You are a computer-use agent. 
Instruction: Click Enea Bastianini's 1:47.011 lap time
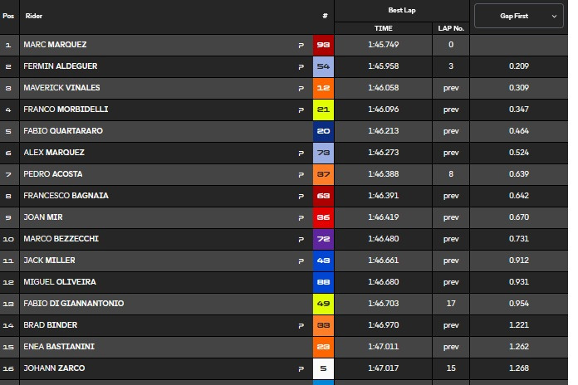point(384,347)
